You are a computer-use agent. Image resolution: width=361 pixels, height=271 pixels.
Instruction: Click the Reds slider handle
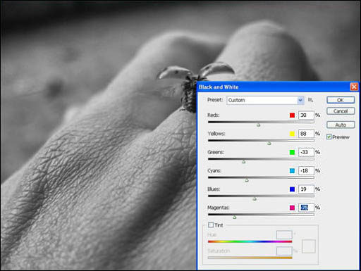pyautogui.click(x=258, y=125)
